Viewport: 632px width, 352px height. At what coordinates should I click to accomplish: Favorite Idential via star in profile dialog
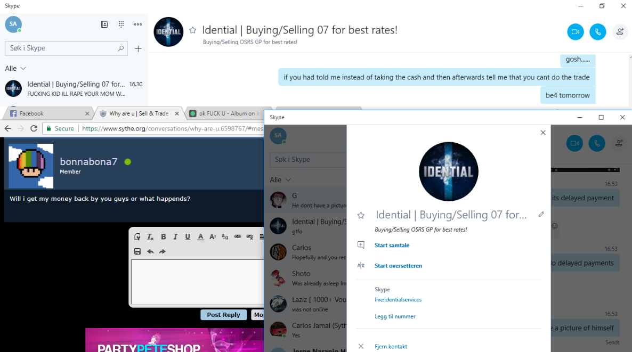coord(361,216)
